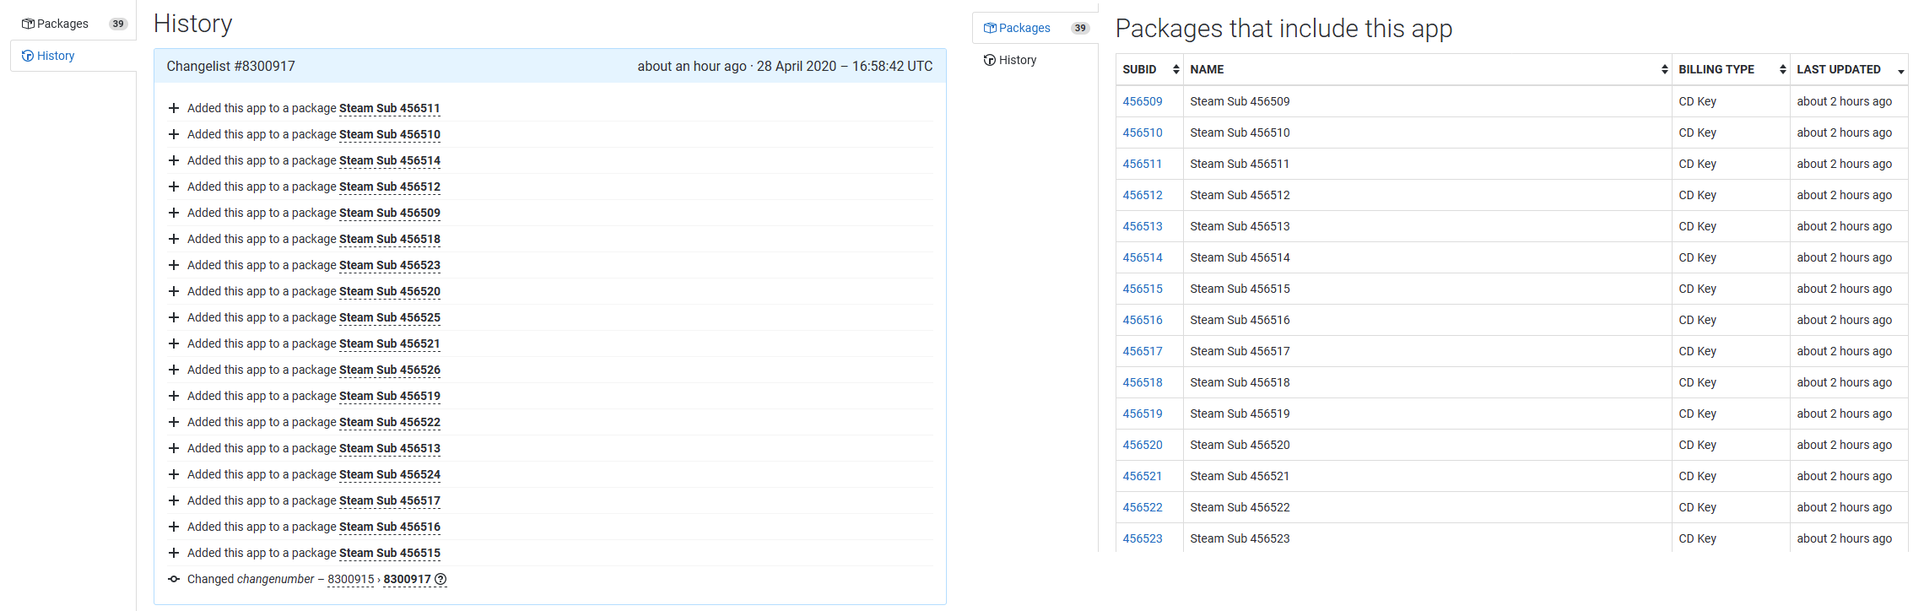The height and width of the screenshot is (611, 1924).
Task: Select the History tab in left sidebar
Action: (x=73, y=56)
